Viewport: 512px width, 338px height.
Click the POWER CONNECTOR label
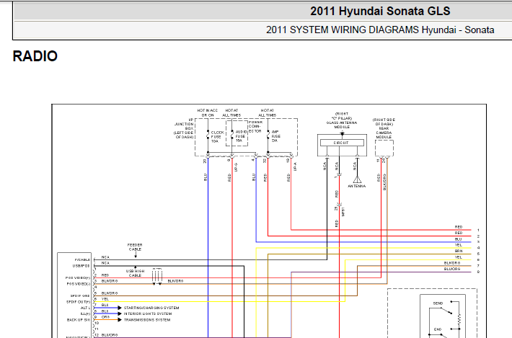pos(255,127)
